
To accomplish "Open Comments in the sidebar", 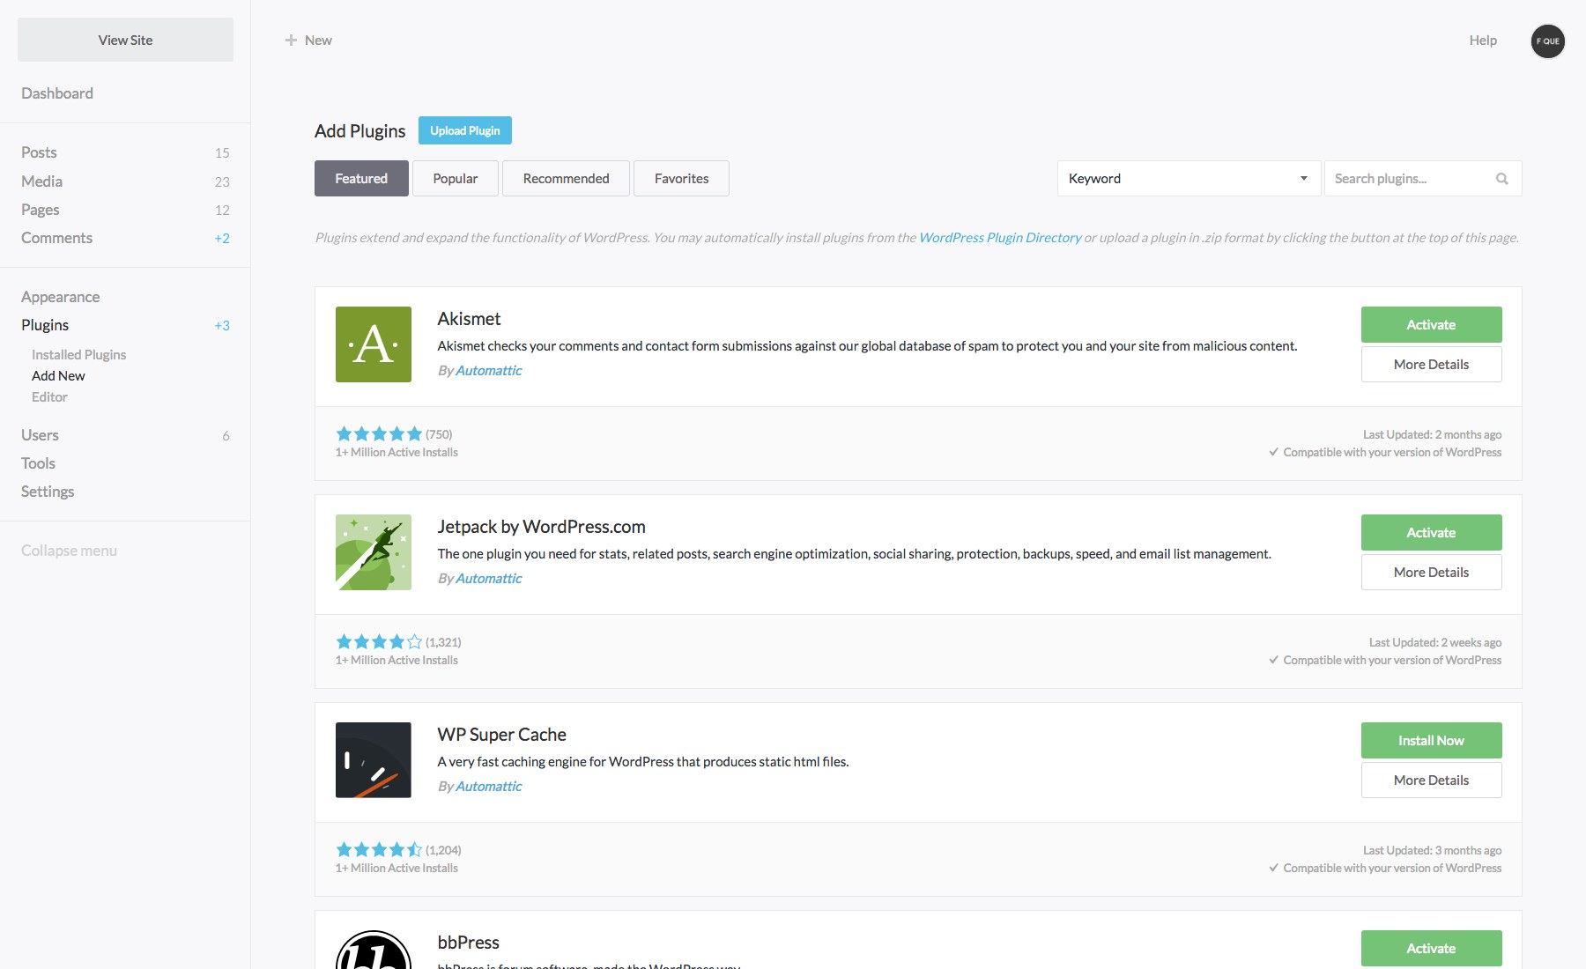I will (56, 238).
